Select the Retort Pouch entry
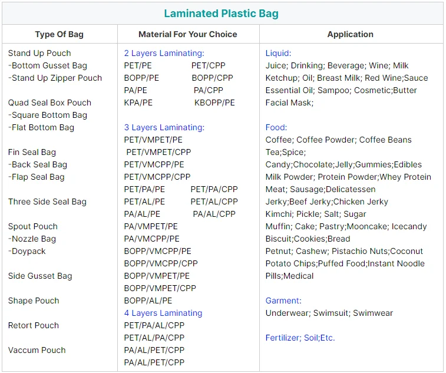446x373 pixels. click(x=34, y=325)
